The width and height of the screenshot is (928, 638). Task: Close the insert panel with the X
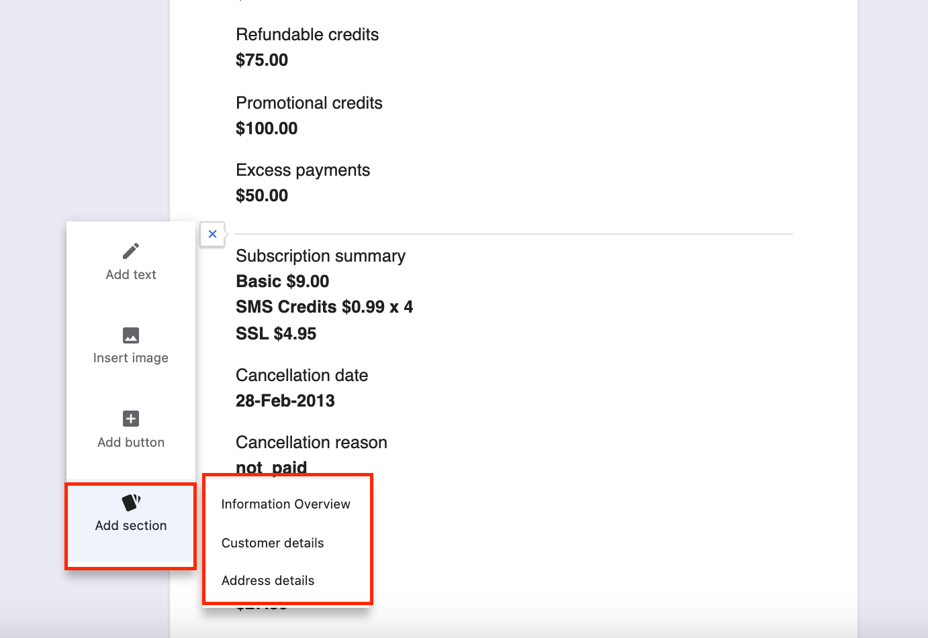[212, 234]
